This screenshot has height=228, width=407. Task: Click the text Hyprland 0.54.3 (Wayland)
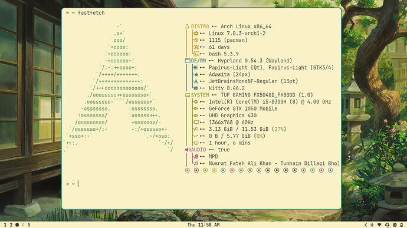click(255, 61)
